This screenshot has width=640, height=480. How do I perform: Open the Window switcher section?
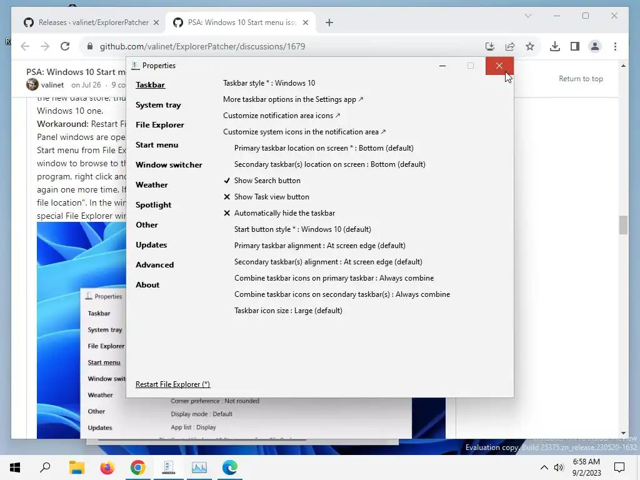click(169, 165)
